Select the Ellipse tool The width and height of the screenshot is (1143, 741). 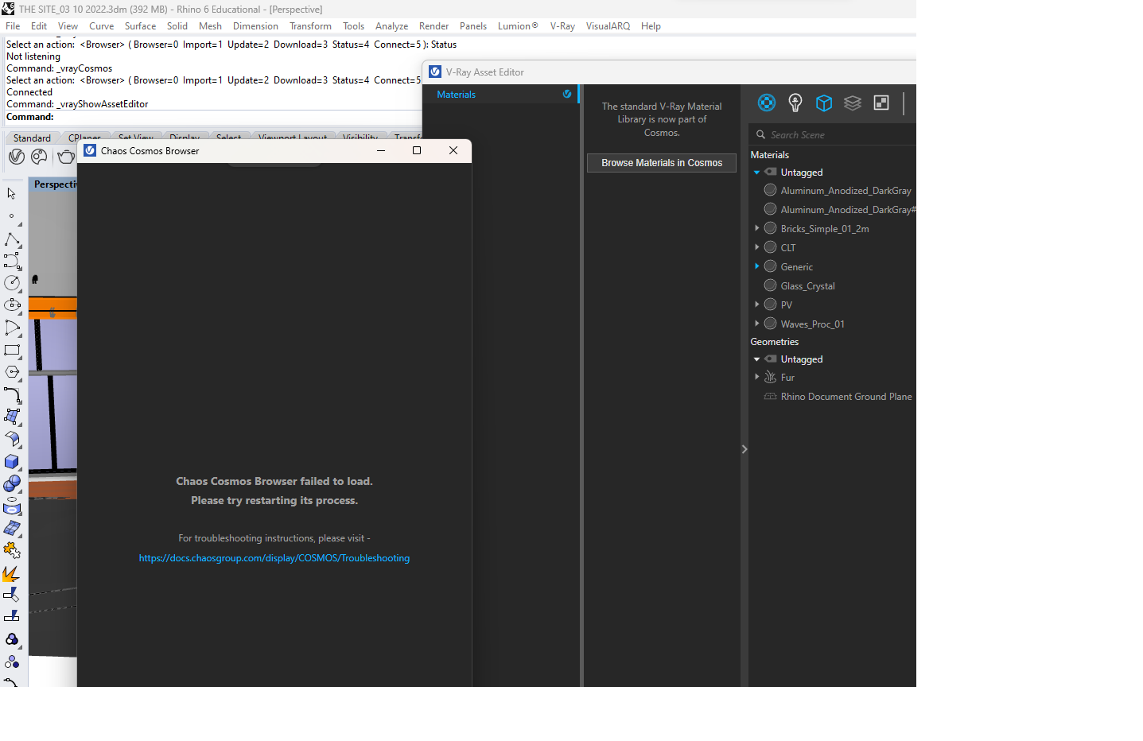click(12, 305)
